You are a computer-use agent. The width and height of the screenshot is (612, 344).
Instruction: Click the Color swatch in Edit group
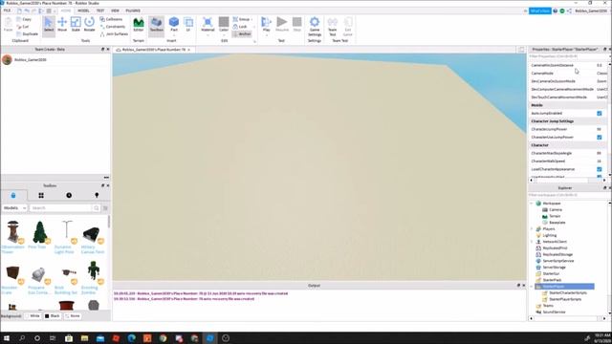coord(224,22)
